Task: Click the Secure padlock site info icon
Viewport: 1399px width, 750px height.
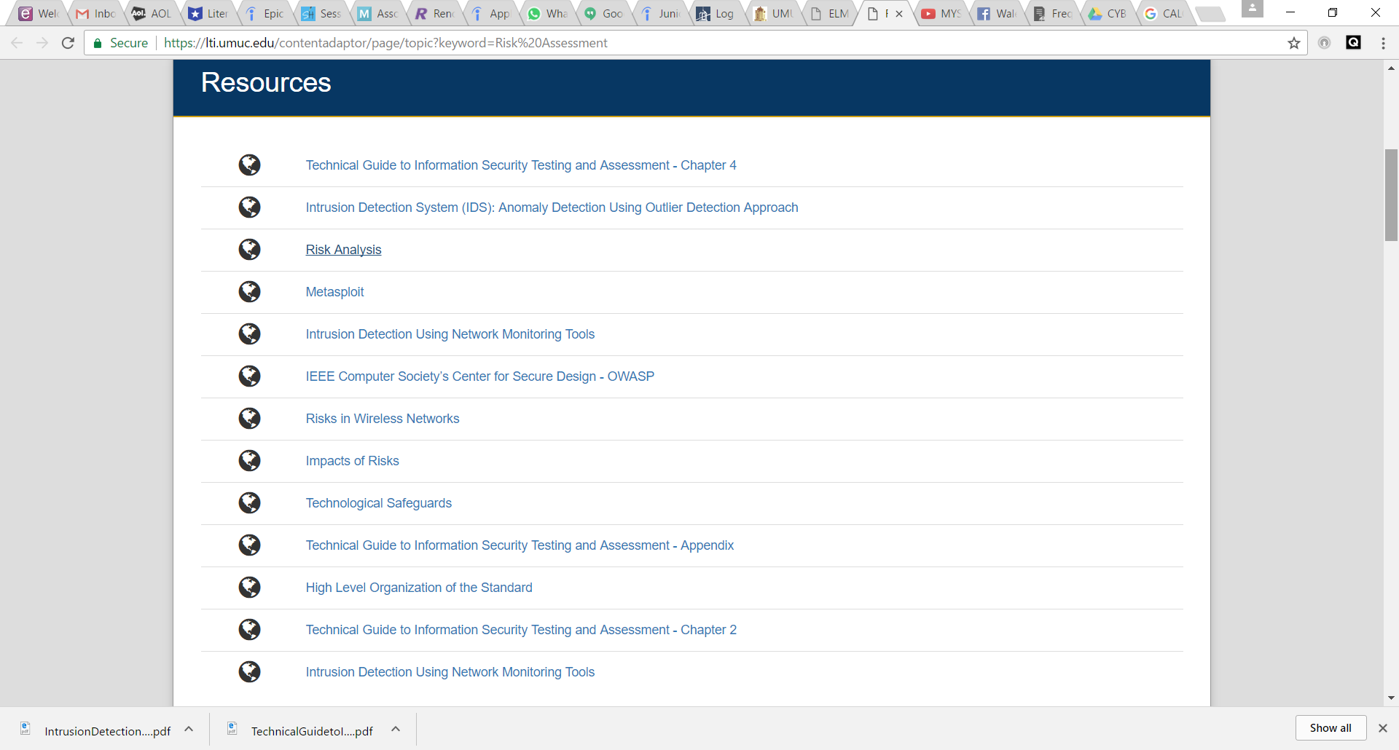Action: (x=98, y=43)
